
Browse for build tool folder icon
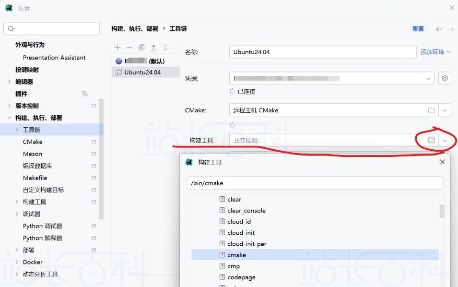[432, 140]
